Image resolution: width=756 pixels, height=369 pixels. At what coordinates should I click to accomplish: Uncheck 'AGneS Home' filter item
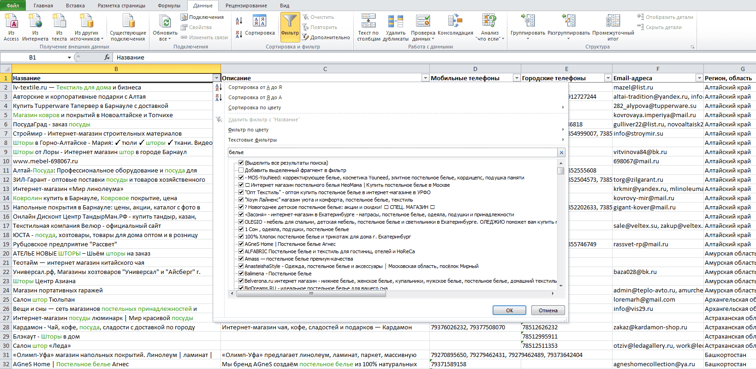pos(241,244)
